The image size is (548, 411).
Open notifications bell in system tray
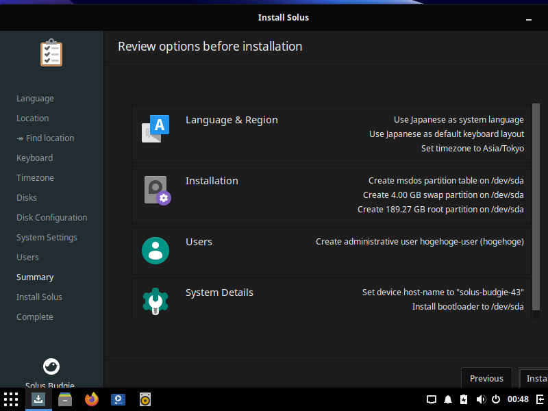(x=448, y=399)
